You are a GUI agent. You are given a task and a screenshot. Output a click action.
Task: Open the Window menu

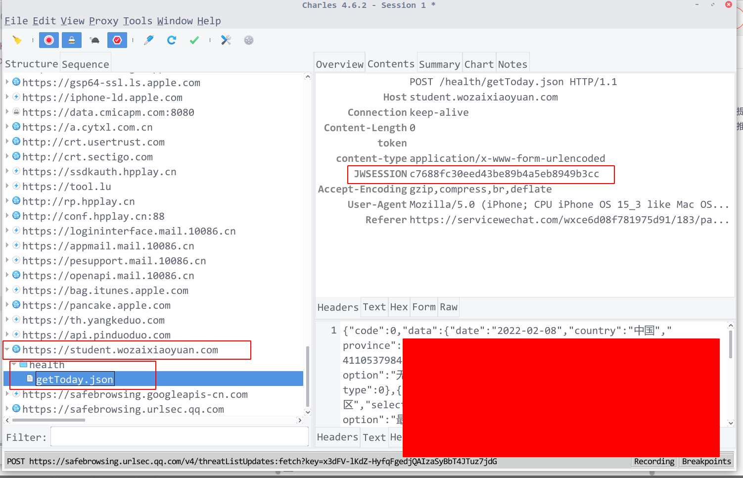pyautogui.click(x=175, y=21)
